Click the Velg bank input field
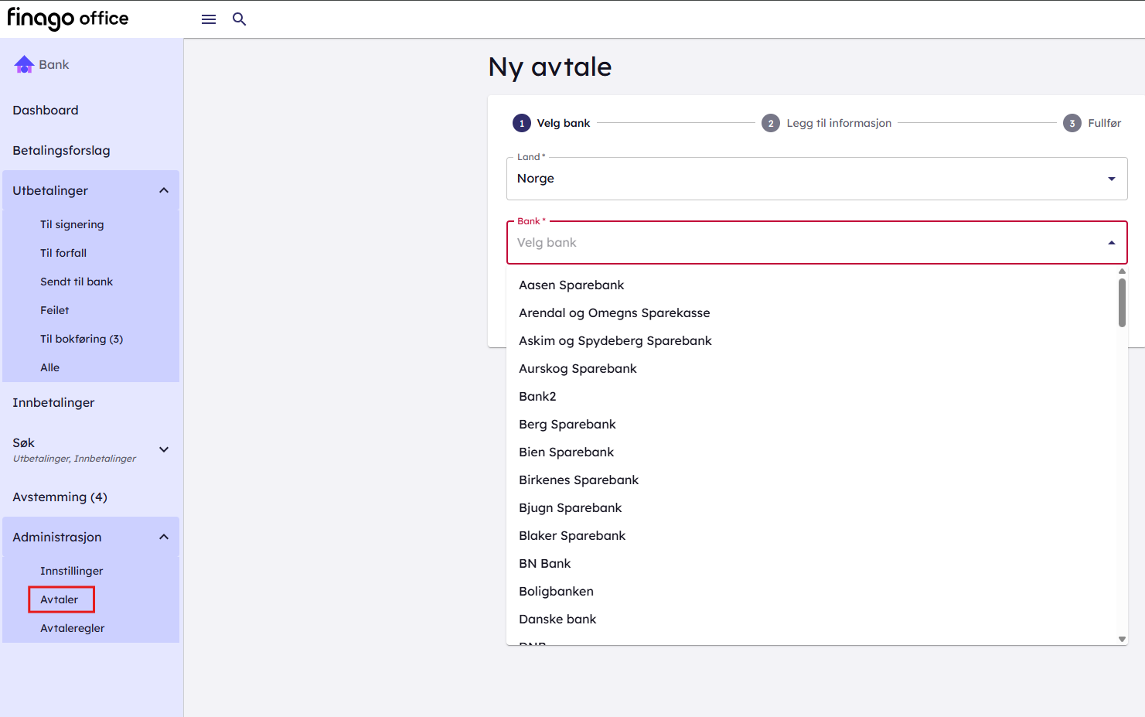Image resolution: width=1145 pixels, height=717 pixels. (x=804, y=243)
